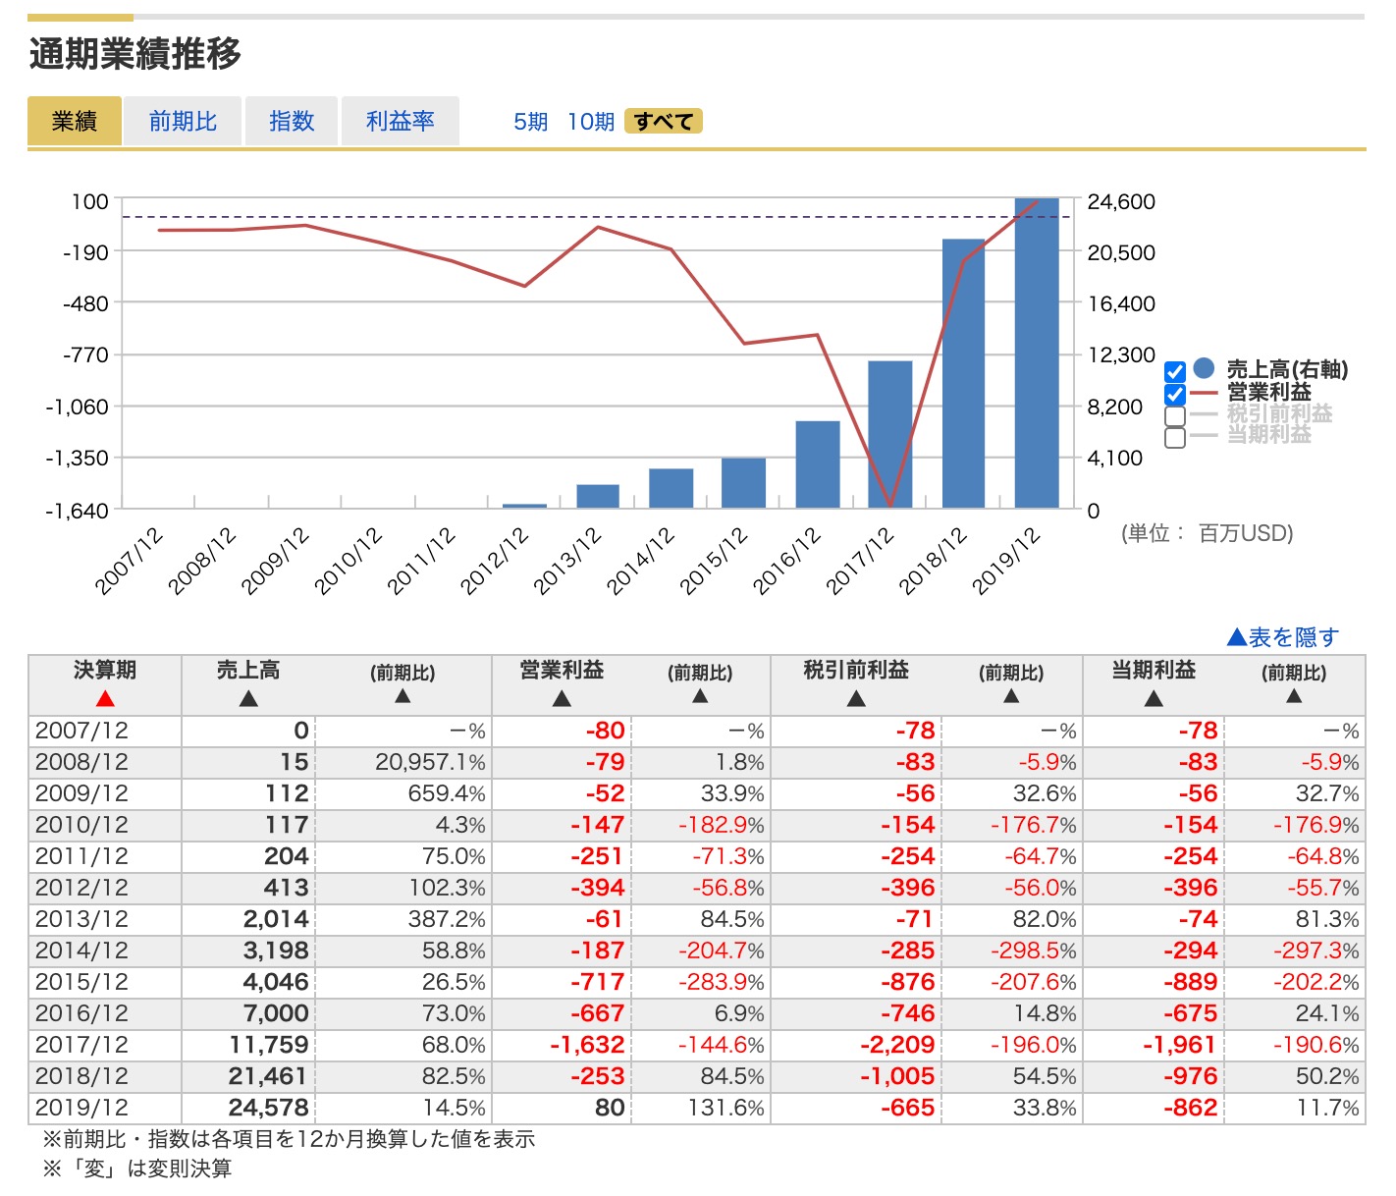Sort by 営業利益 前期比 triangle

[700, 696]
